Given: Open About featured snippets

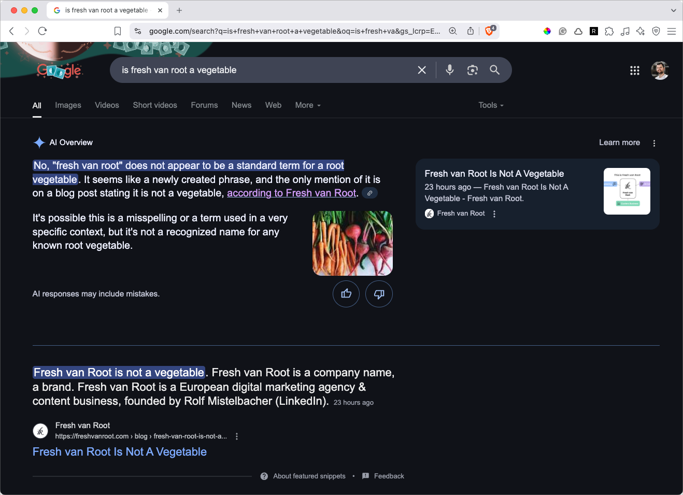Looking at the screenshot, I should click(309, 476).
